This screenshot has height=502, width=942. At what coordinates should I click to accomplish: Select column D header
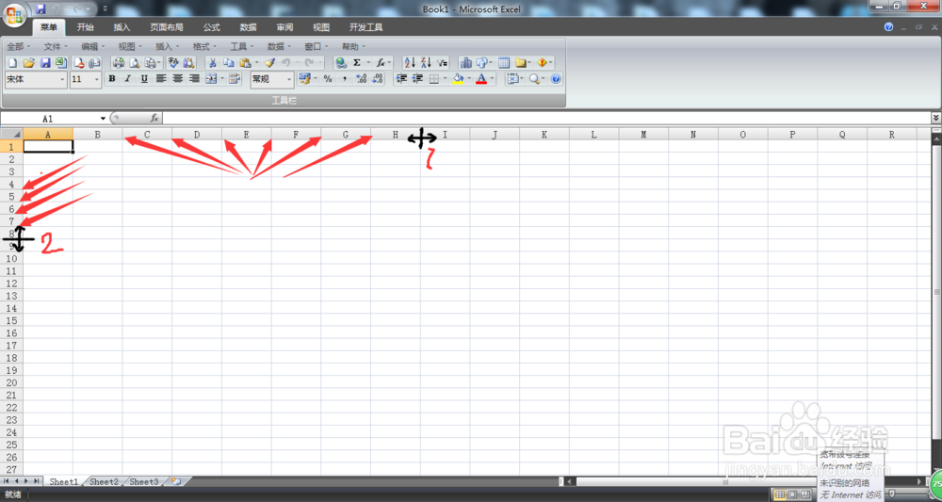197,135
